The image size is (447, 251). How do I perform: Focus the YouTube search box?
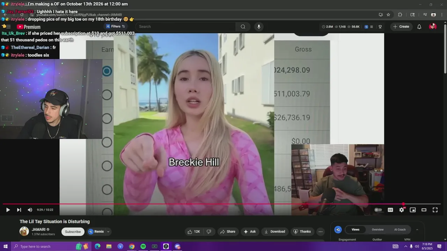(x=185, y=26)
